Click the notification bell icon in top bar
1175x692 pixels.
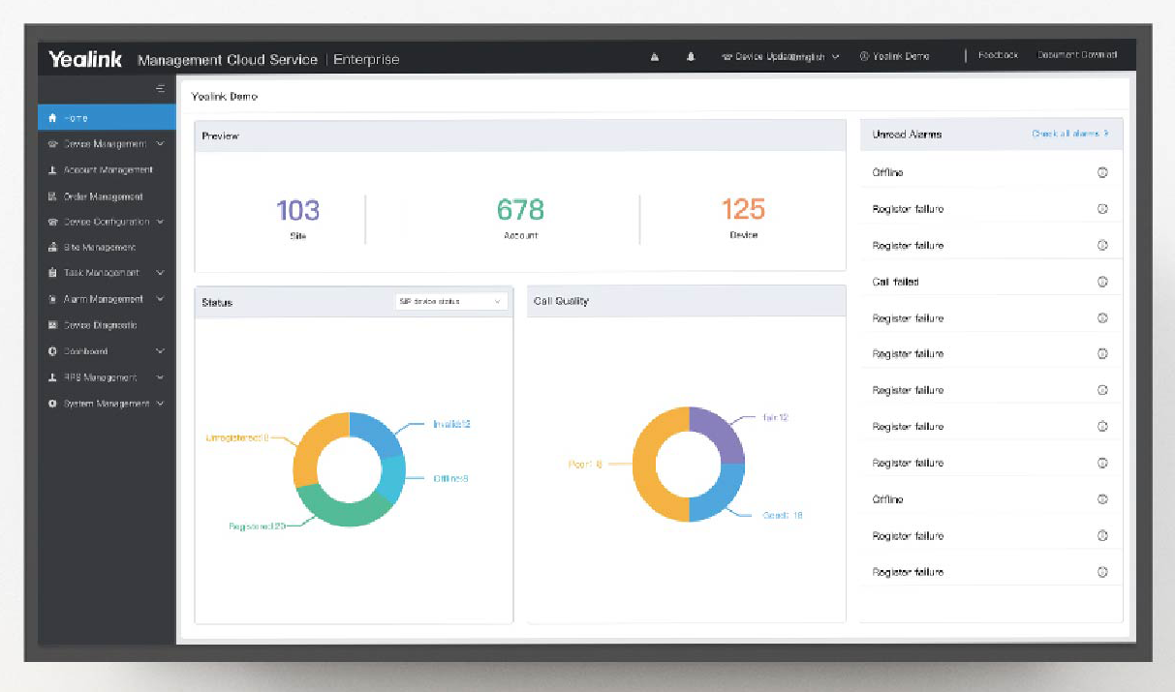pyautogui.click(x=691, y=56)
